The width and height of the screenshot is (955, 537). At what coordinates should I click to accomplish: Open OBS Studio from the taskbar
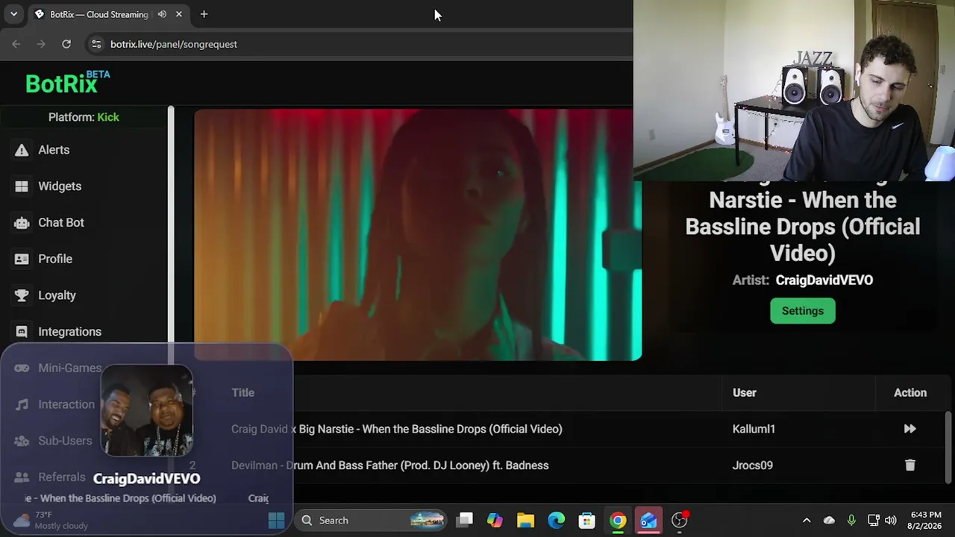(x=679, y=520)
